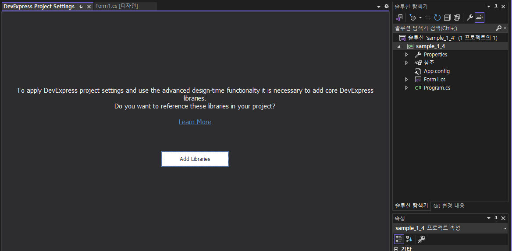Open Properties via the toolbar wrench icon
512x251 pixels.
470,17
